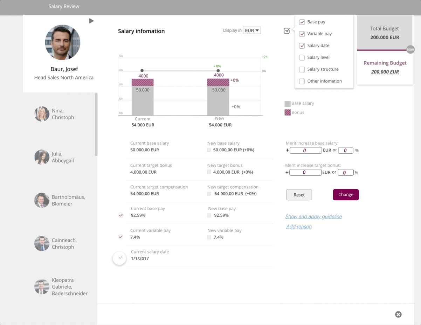Click the play arrow beside the profile photo

91,21
